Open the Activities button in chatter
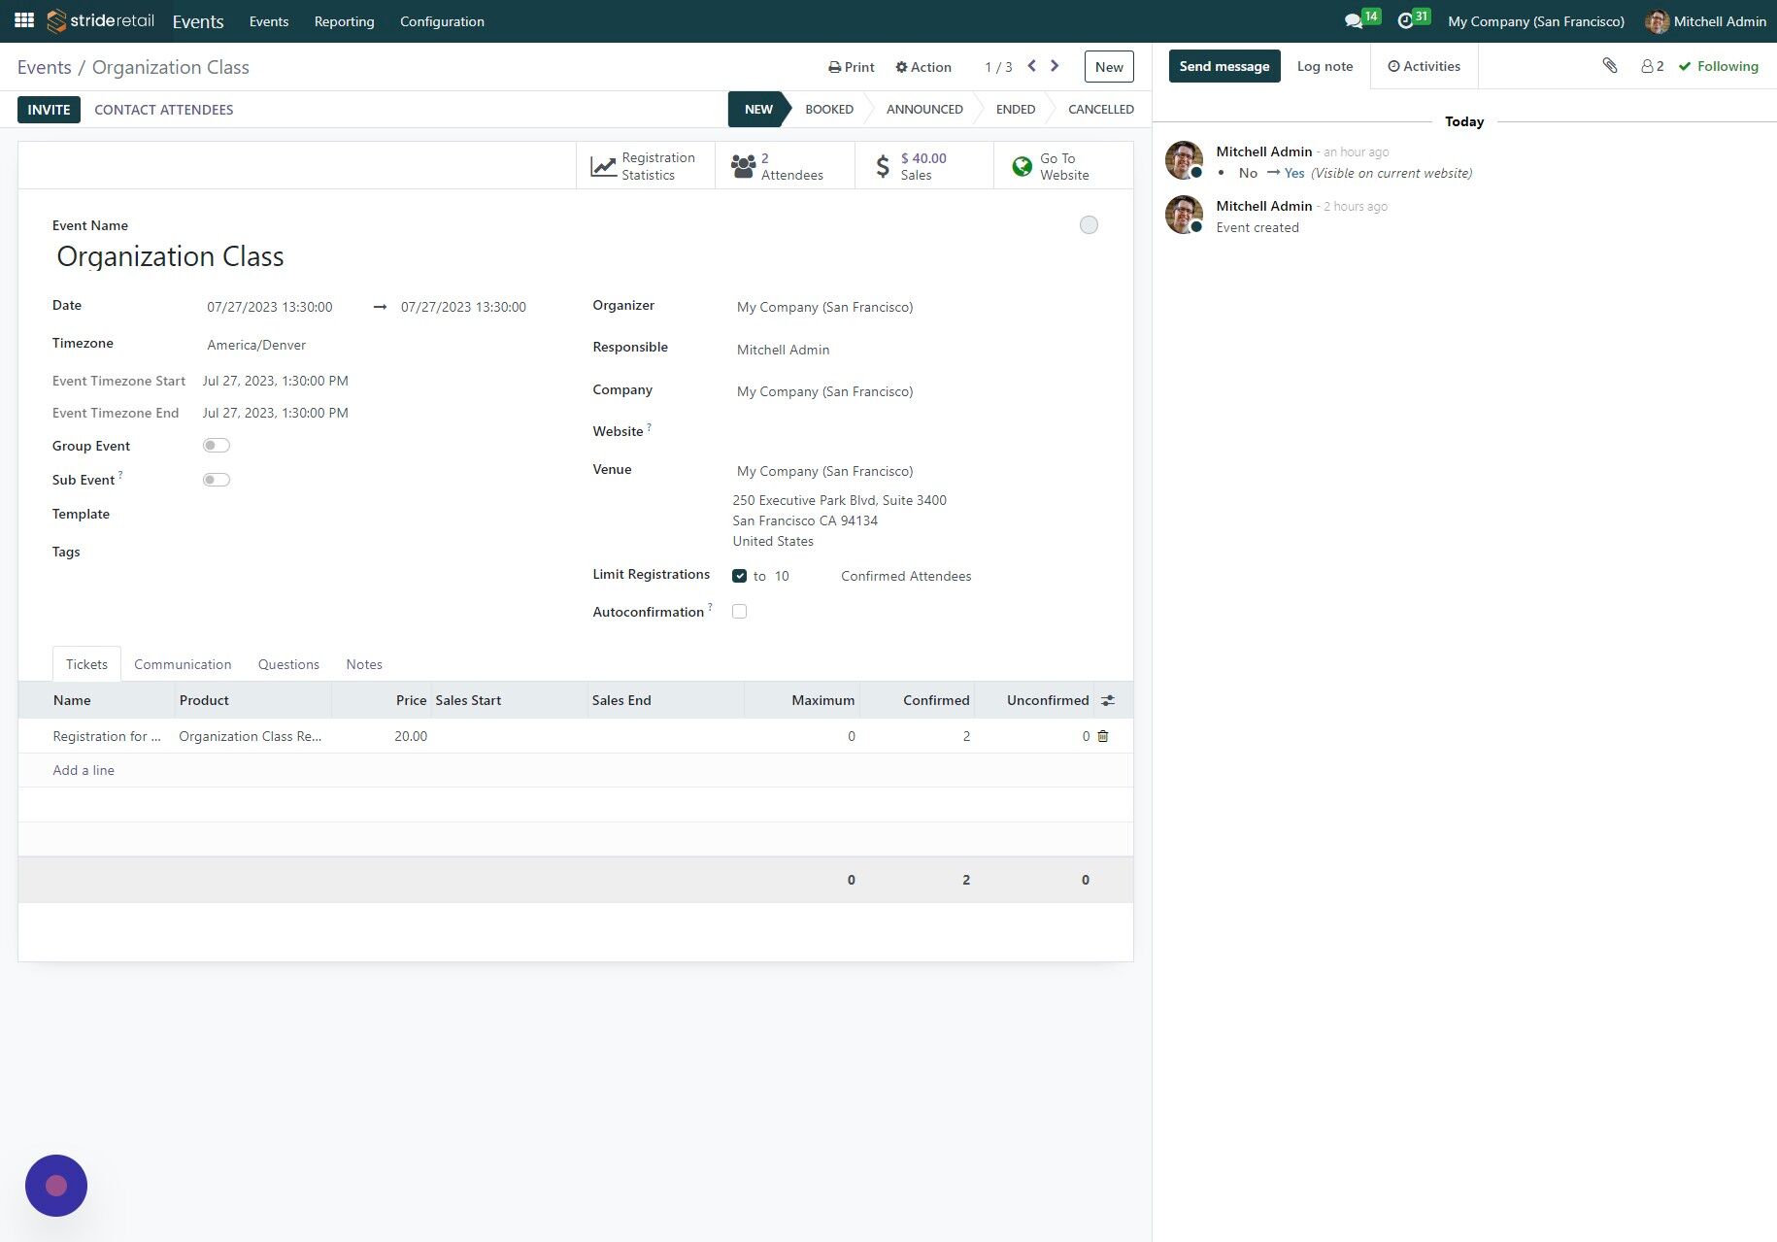The image size is (1777, 1242). tap(1424, 66)
